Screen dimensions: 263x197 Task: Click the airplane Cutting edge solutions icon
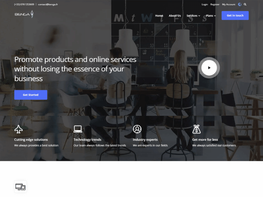[18, 129]
